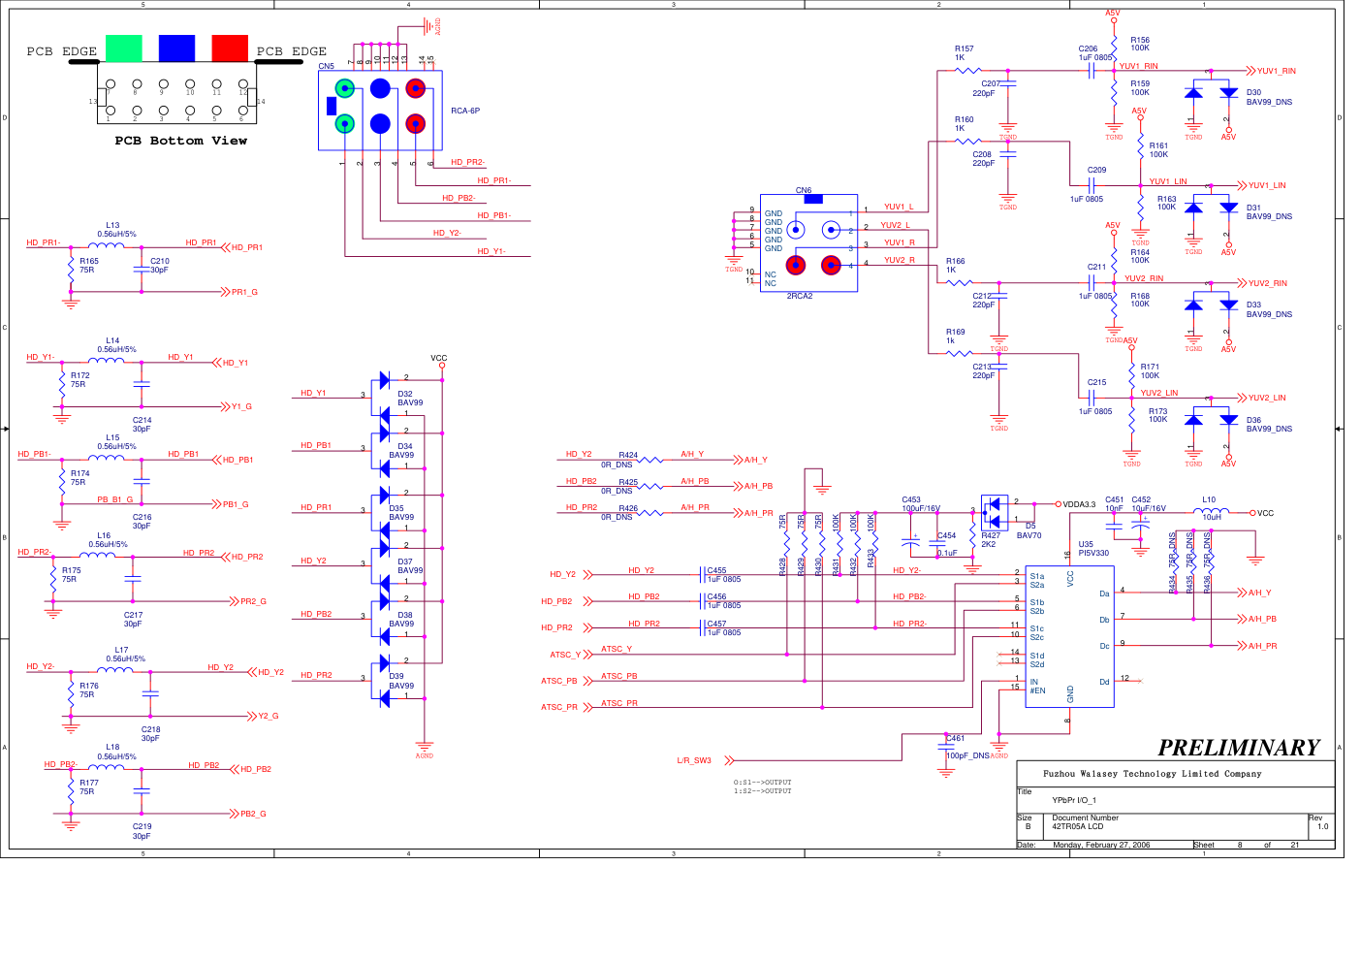1361x962 pixels.
Task: Click the PR1_G port label
Action: 244,292
